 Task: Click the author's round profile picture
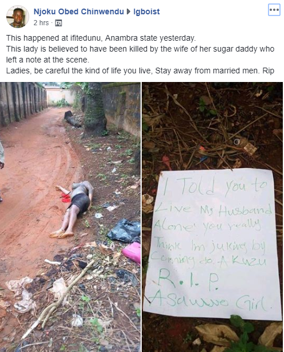click(18, 17)
